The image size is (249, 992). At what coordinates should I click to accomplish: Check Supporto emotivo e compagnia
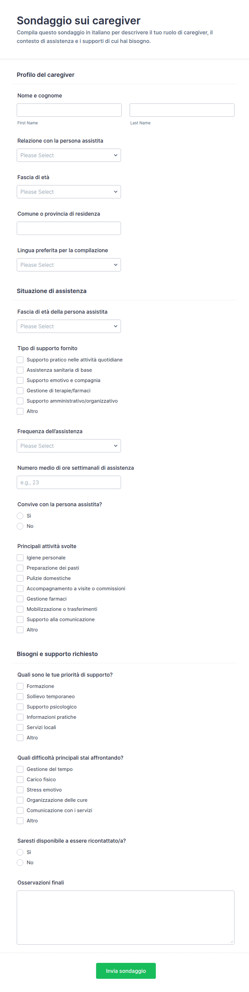click(x=20, y=380)
